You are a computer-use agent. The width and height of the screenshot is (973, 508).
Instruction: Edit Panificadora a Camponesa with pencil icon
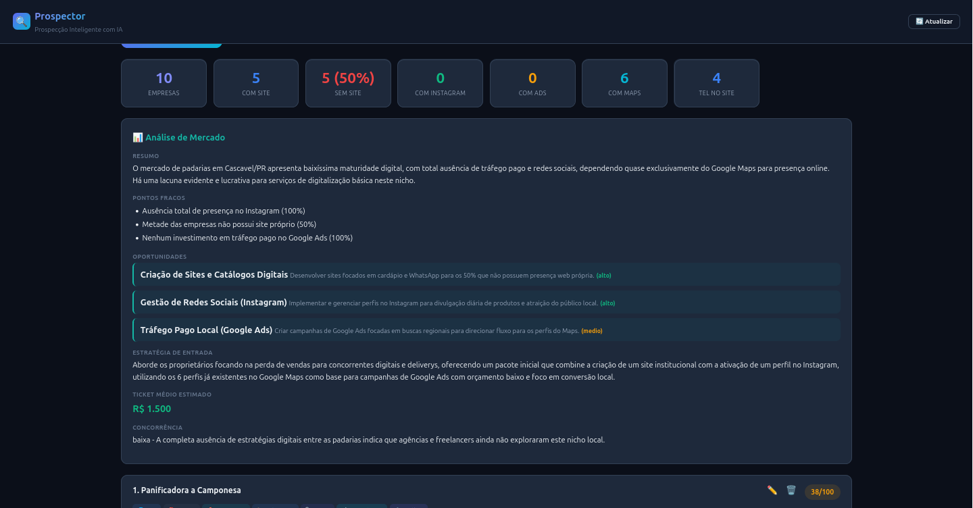[772, 490]
